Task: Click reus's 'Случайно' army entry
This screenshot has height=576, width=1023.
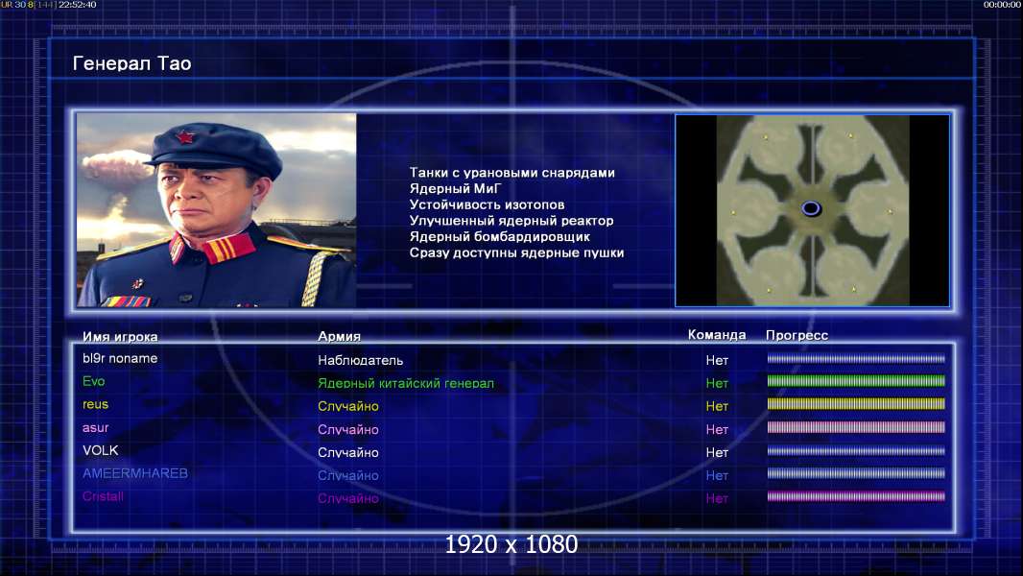Action: [x=348, y=406]
